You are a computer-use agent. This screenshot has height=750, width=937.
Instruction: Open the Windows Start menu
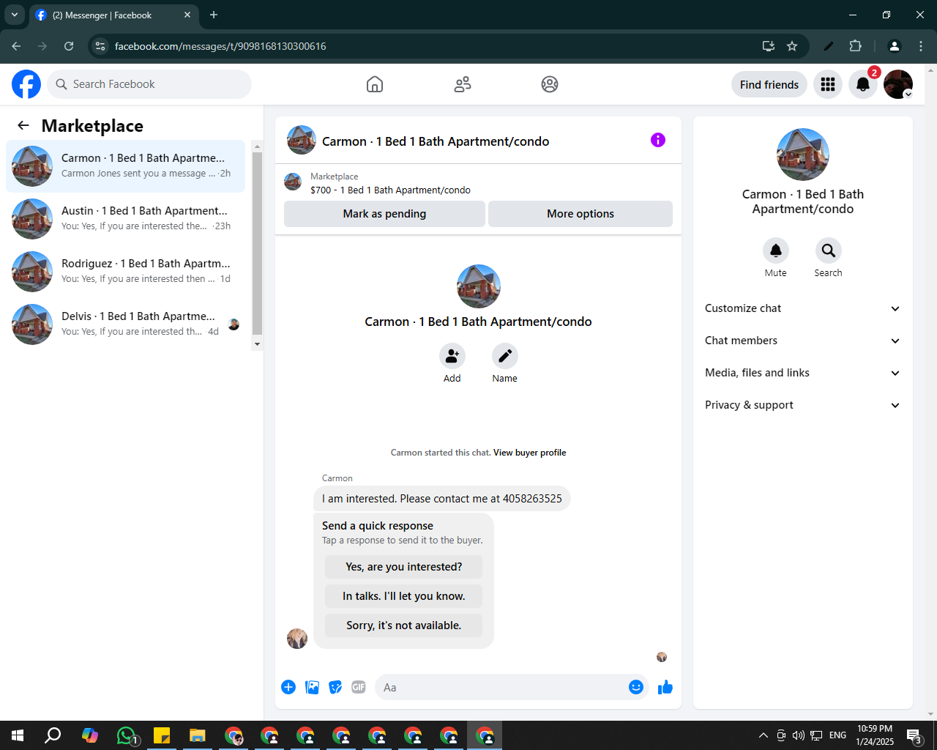click(x=18, y=735)
